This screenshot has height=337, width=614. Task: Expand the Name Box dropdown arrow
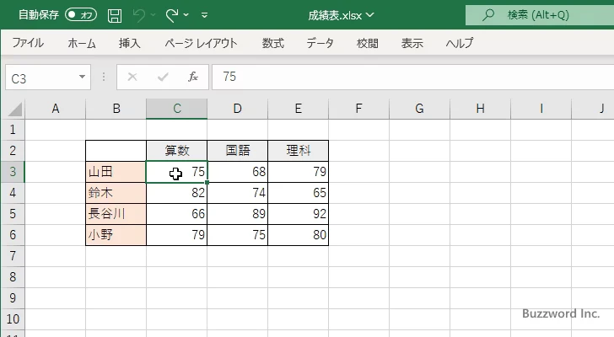(x=83, y=77)
